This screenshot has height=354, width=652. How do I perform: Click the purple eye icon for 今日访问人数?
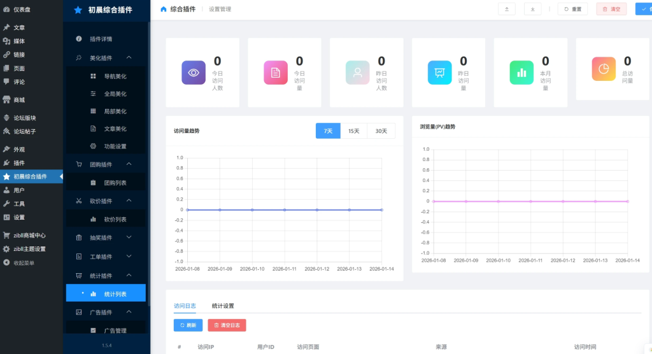click(x=194, y=73)
